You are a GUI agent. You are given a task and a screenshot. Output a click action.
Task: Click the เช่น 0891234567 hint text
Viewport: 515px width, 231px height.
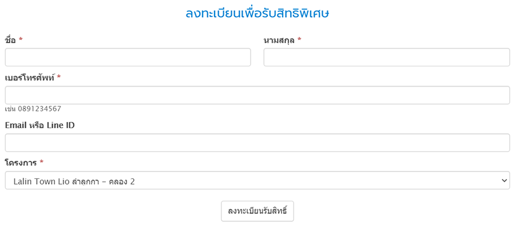[x=33, y=109]
